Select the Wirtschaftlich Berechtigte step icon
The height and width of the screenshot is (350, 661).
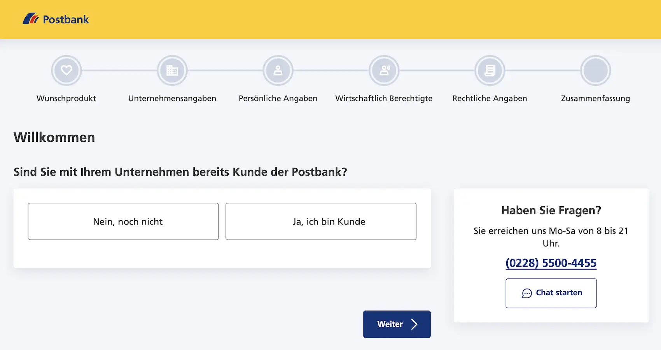[x=384, y=70]
